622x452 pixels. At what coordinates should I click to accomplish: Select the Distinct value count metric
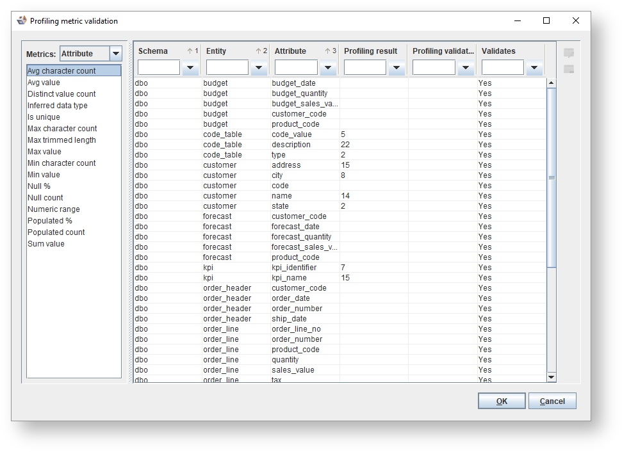(74, 94)
